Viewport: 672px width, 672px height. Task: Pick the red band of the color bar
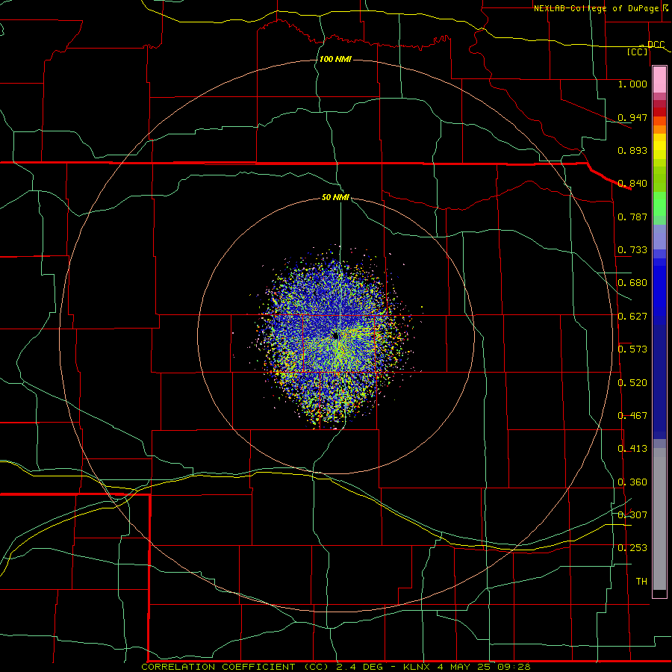[x=659, y=112]
